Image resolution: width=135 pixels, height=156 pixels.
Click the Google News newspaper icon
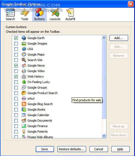coord(24,65)
